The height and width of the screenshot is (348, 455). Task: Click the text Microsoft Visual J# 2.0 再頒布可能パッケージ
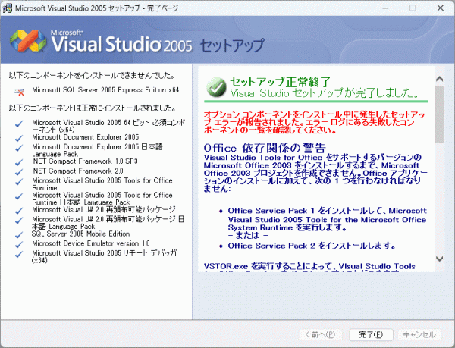click(104, 210)
